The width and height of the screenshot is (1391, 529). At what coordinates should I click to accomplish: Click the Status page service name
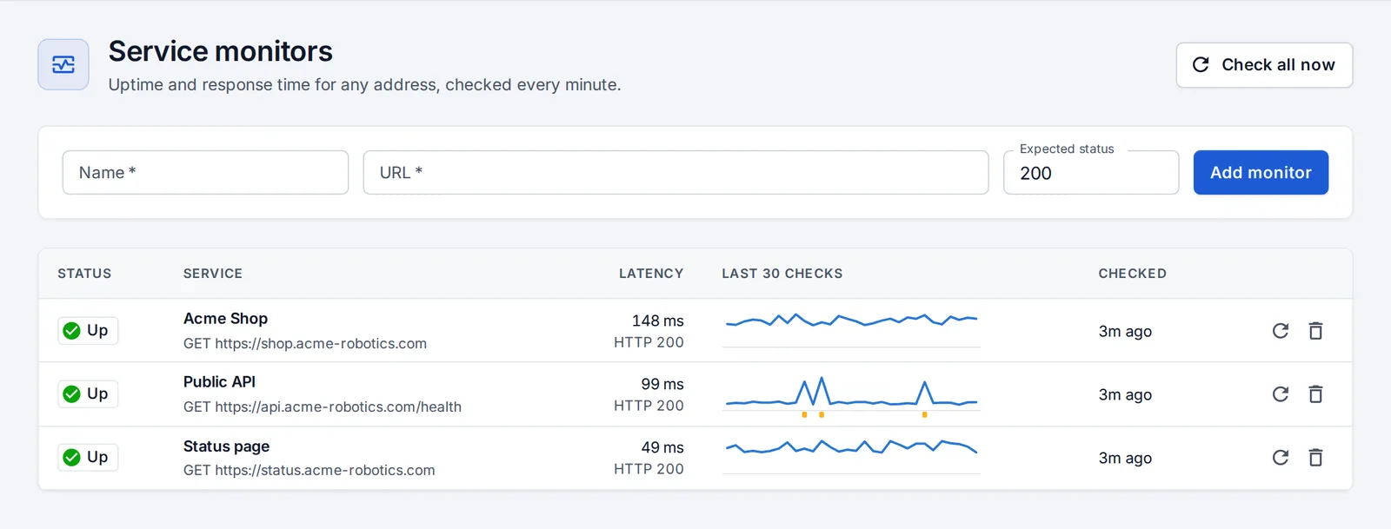click(226, 446)
